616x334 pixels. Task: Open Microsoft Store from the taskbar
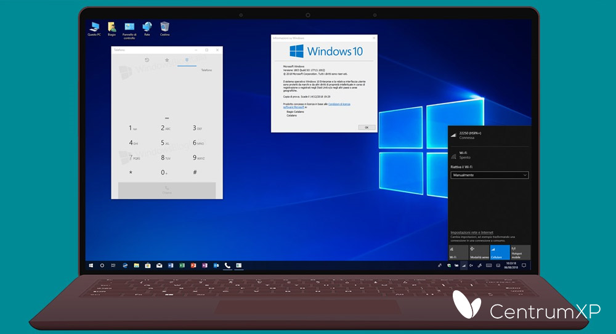(x=148, y=266)
